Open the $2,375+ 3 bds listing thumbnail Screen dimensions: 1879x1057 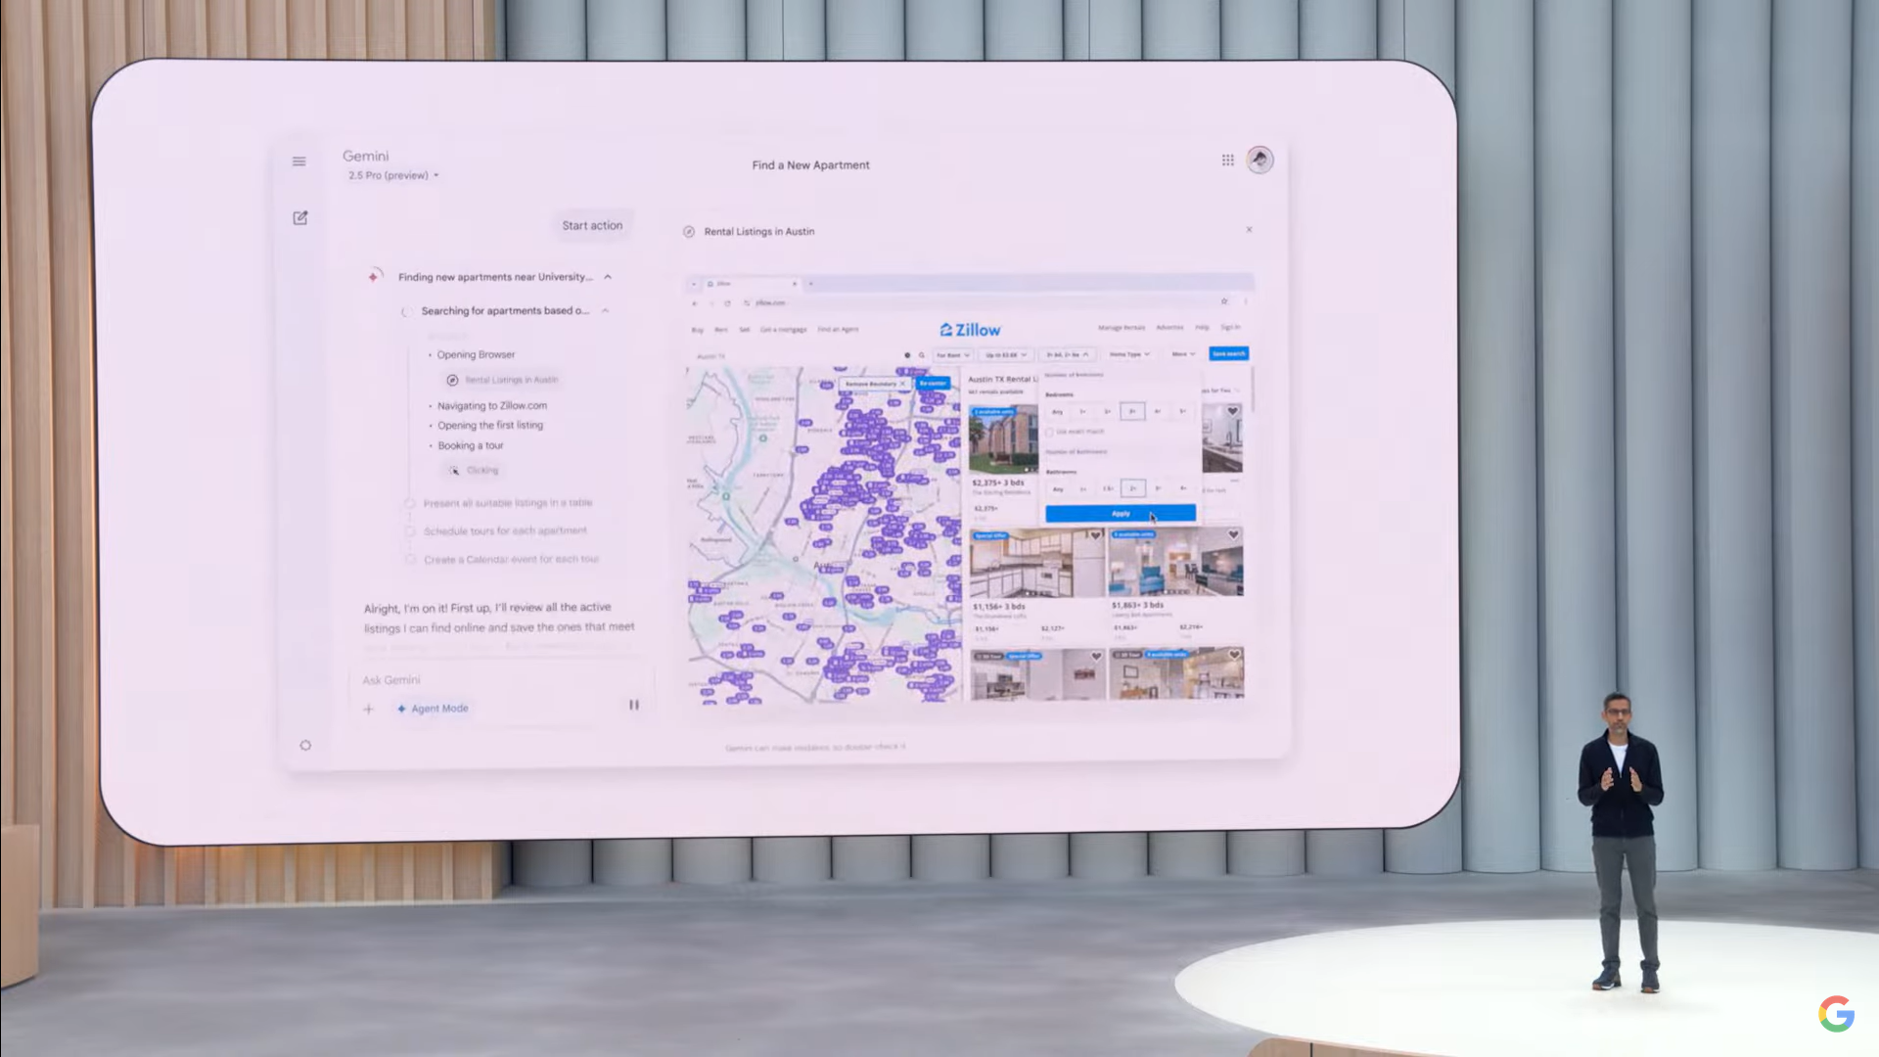tap(1002, 440)
